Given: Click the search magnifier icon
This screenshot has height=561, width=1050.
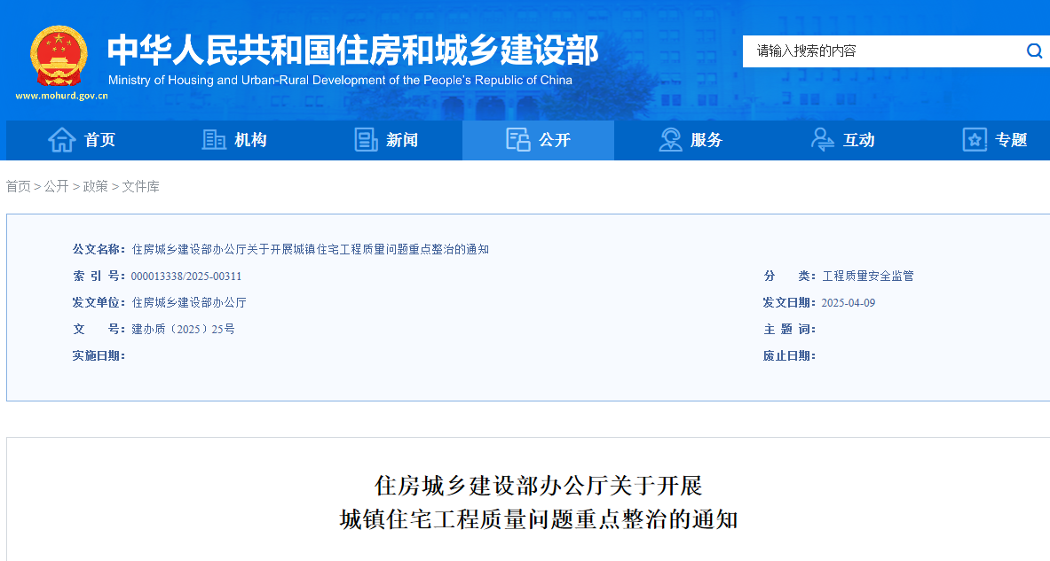Looking at the screenshot, I should (1035, 51).
